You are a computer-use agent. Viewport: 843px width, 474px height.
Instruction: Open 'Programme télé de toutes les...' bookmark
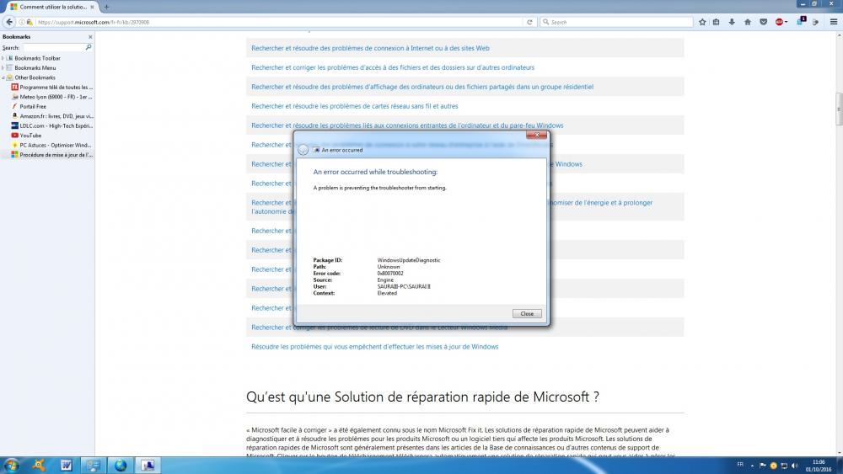click(51, 87)
